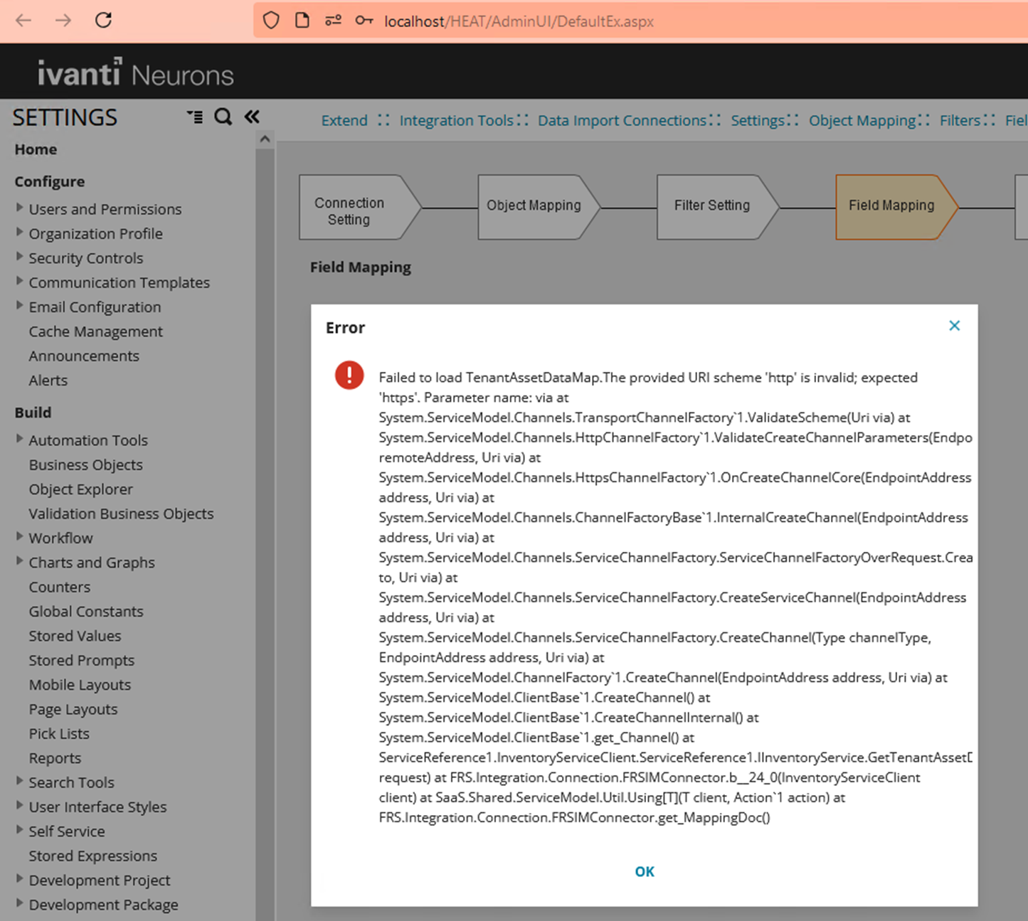Expand Users and Permissions tree node
The height and width of the screenshot is (921, 1028).
pos(20,208)
